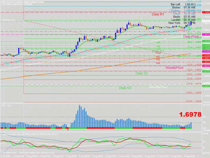Click the 'Daily S2' green label
The image size is (210, 158).
click(x=141, y=73)
